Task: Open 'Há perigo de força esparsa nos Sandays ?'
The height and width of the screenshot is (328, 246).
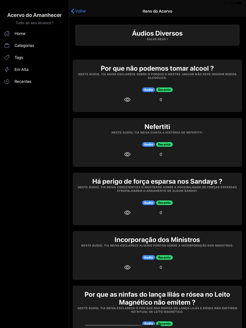Action: [x=157, y=181]
